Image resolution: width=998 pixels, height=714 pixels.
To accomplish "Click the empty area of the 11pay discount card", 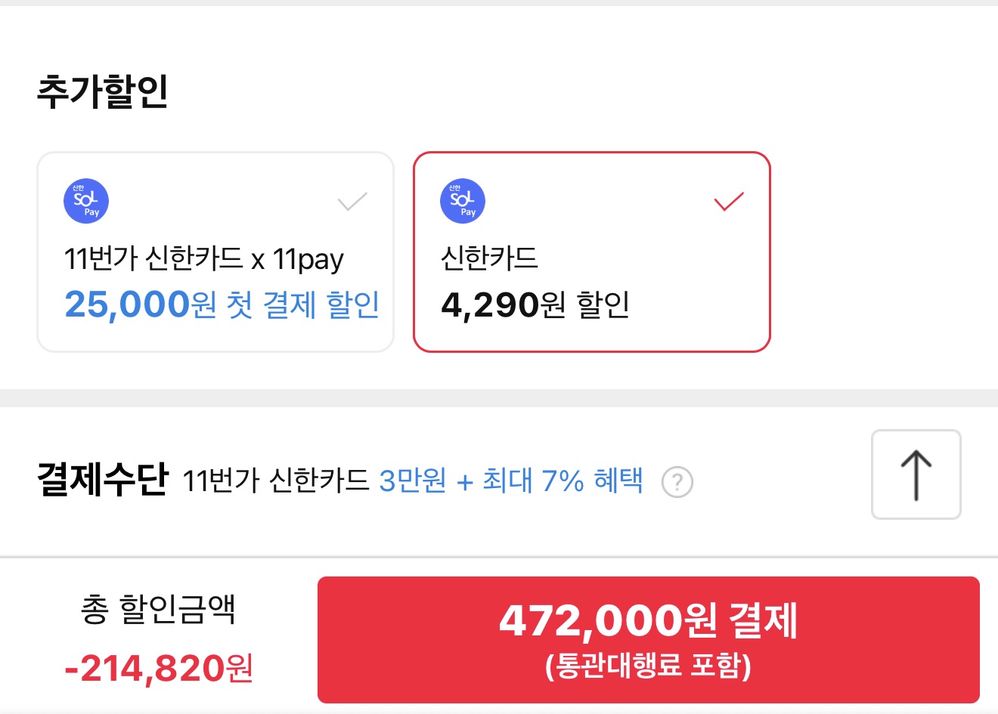I will click(227, 202).
